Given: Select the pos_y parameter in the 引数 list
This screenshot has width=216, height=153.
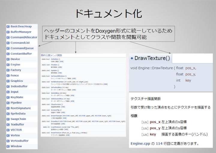Looking at the screenshot, I should (155, 128).
